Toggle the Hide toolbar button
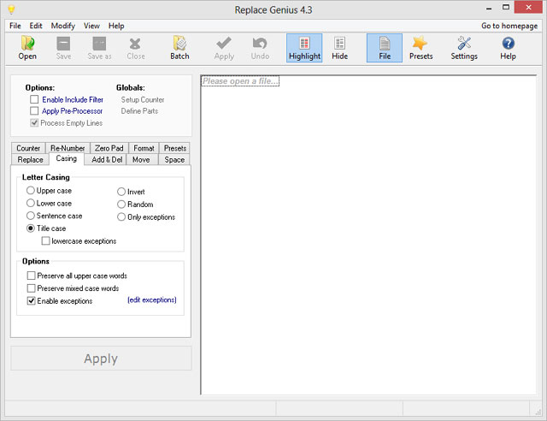The height and width of the screenshot is (421, 547). point(340,48)
